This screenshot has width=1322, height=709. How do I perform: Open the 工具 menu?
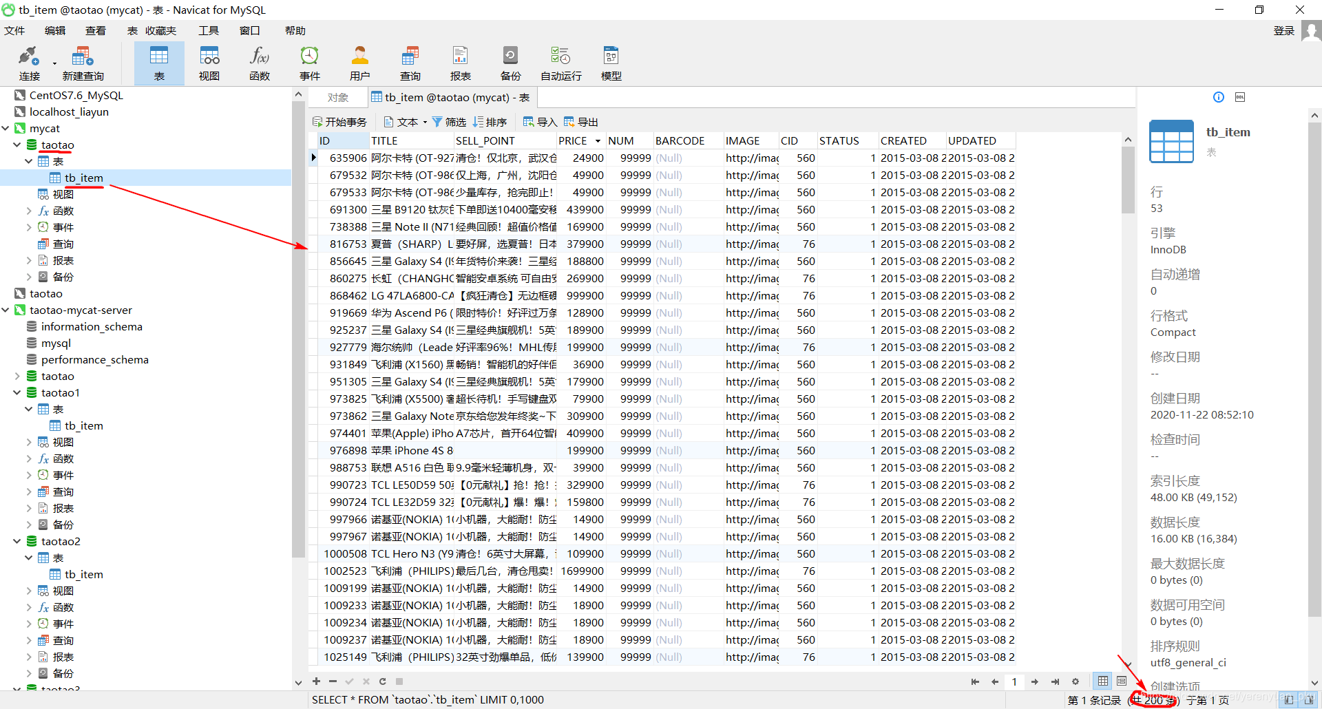pos(209,31)
